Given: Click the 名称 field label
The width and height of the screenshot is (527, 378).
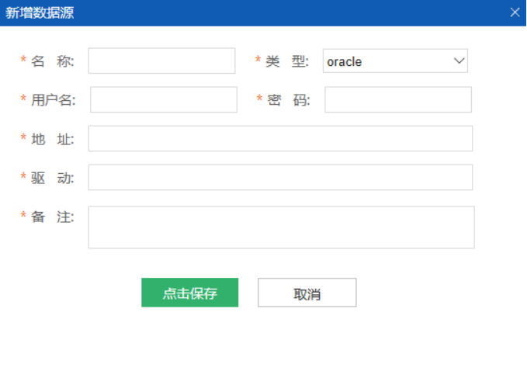Looking at the screenshot, I should (x=53, y=61).
